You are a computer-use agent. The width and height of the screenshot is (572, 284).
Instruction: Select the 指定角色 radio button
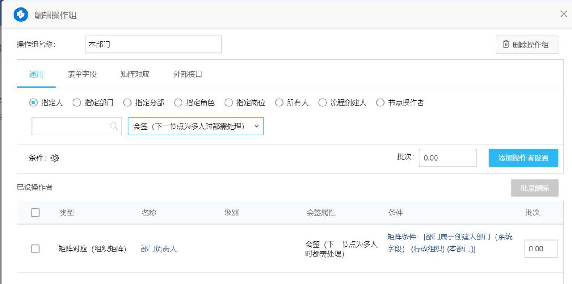(178, 103)
